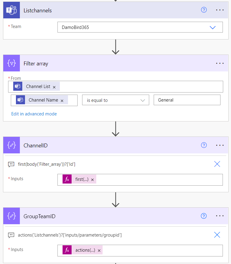Expand the Team dropdown showing DamoBird365
This screenshot has width=231, height=264.
point(213,27)
